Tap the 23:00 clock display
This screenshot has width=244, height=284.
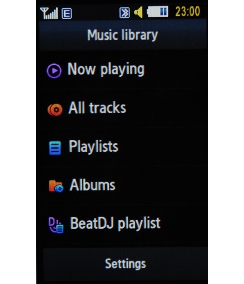188,12
